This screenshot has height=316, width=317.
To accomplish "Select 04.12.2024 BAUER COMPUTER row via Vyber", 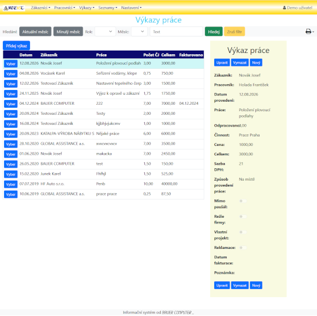I will 11,104.
